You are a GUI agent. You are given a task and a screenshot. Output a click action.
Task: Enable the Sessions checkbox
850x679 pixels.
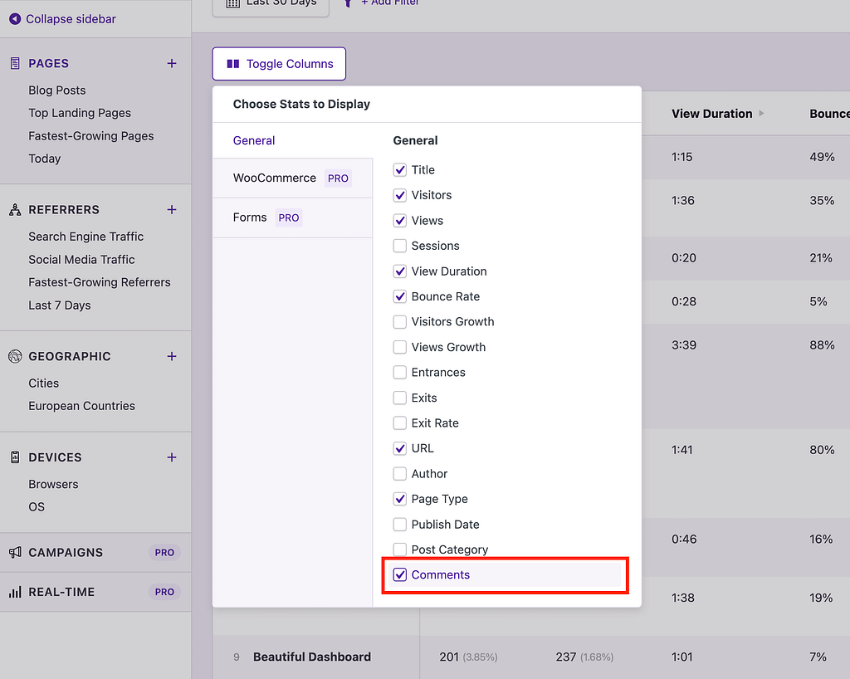(399, 246)
